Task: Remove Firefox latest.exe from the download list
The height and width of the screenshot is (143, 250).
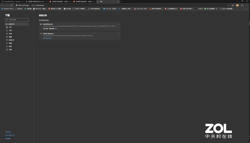Action: coord(119,33)
